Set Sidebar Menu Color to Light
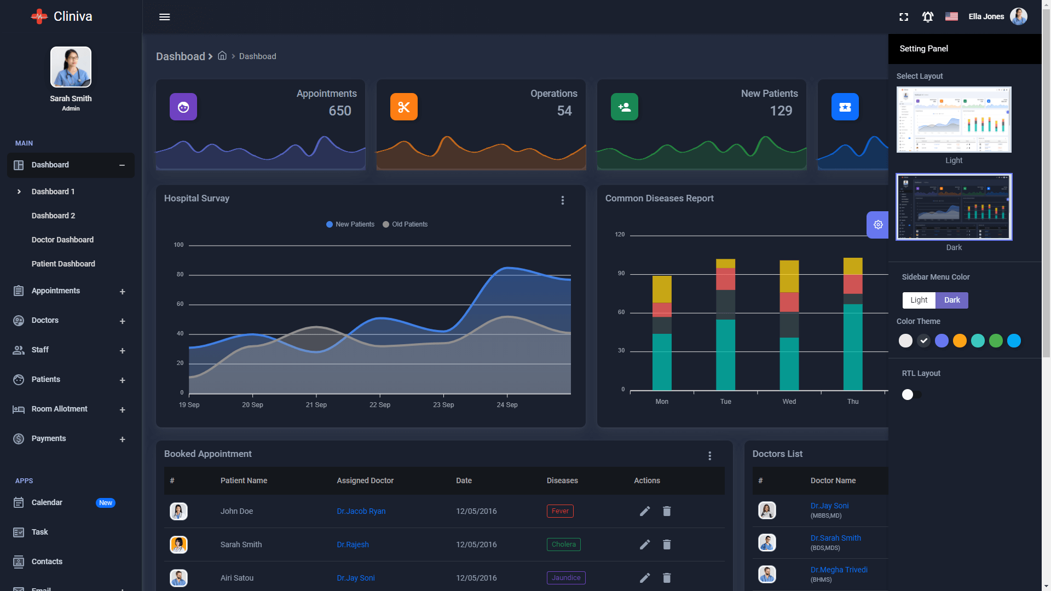 (x=919, y=300)
